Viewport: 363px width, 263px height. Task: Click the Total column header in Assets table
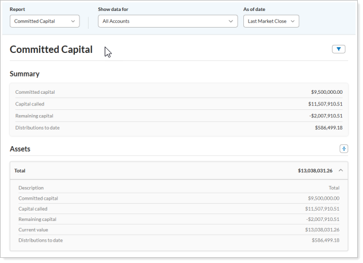[x=334, y=188]
